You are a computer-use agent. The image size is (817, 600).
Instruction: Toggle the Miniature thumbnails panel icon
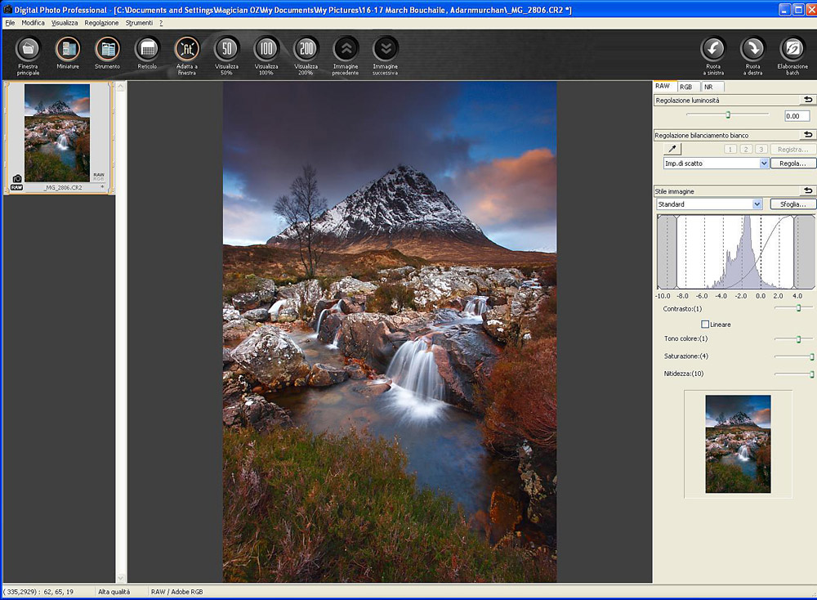coord(68,50)
